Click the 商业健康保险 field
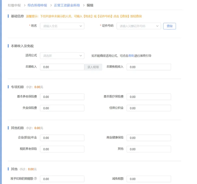Screen dimensions: 197x184 [x=149, y=138]
